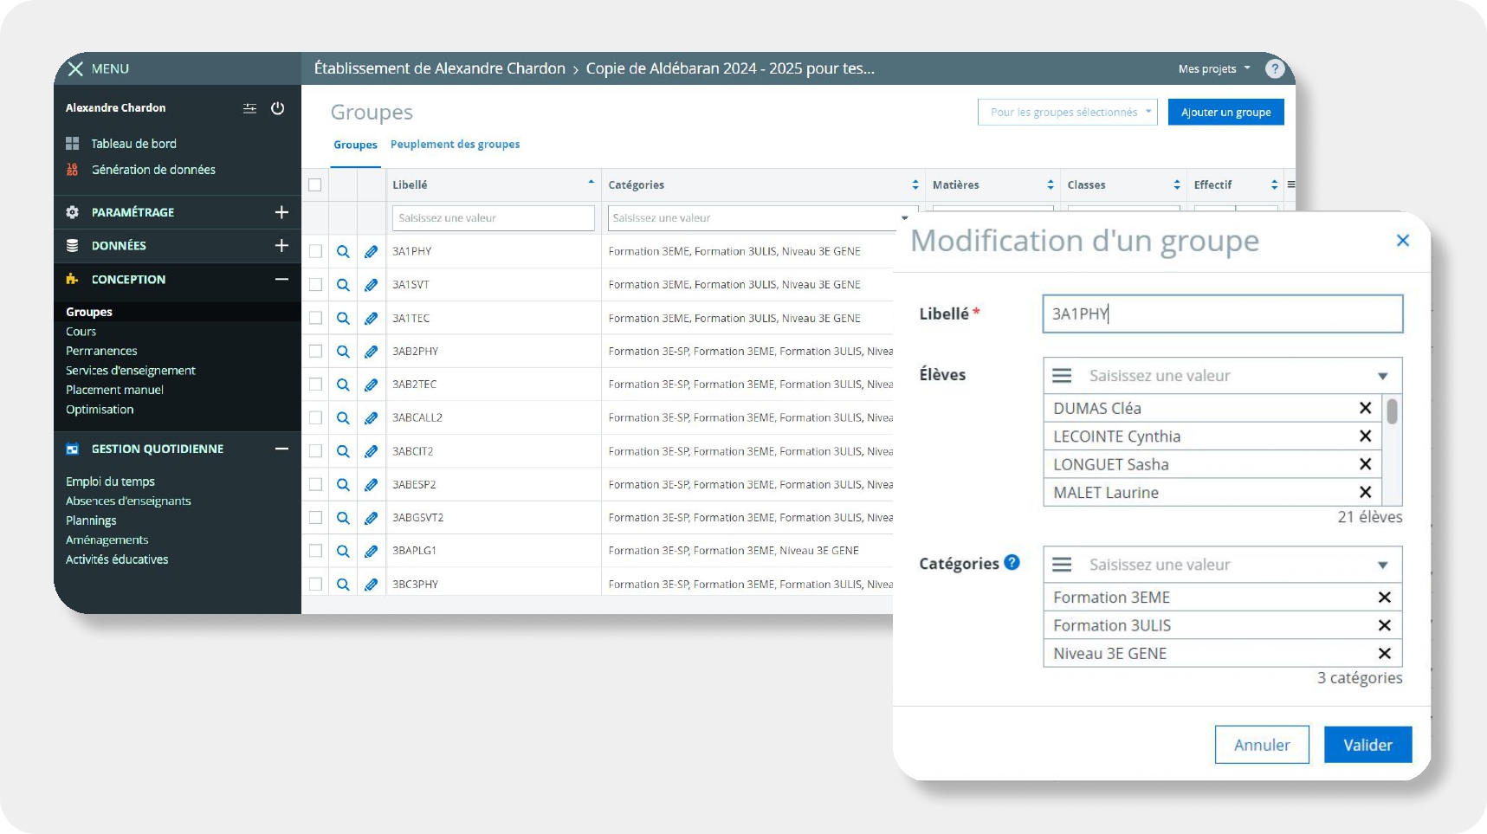Open table column options icon

coord(1290,184)
